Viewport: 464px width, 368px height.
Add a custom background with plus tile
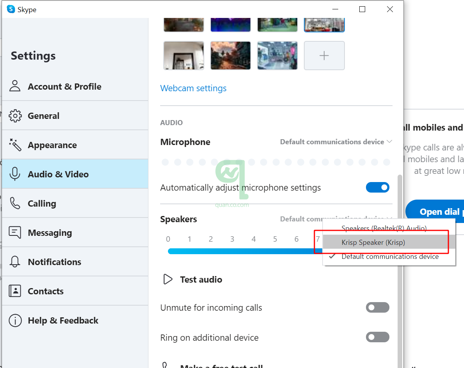tap(324, 55)
